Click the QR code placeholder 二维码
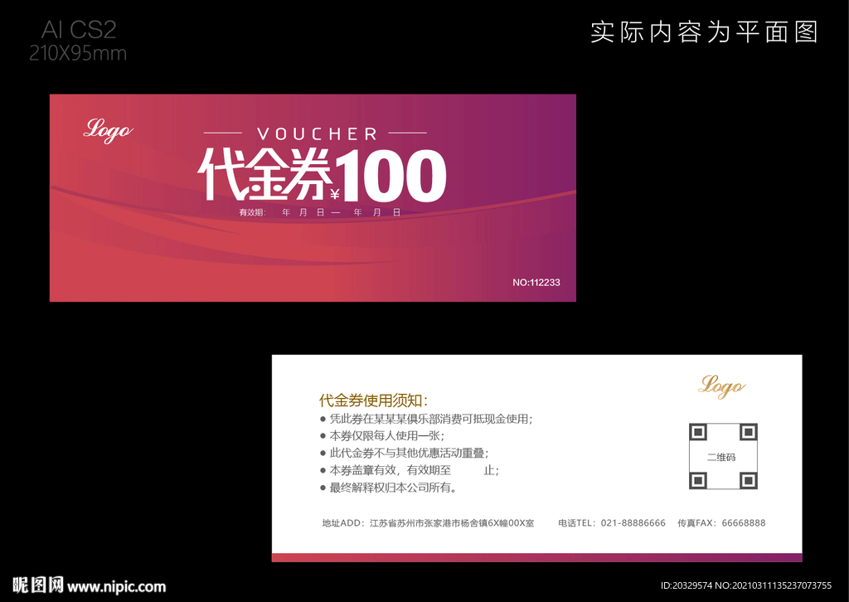 click(x=723, y=456)
